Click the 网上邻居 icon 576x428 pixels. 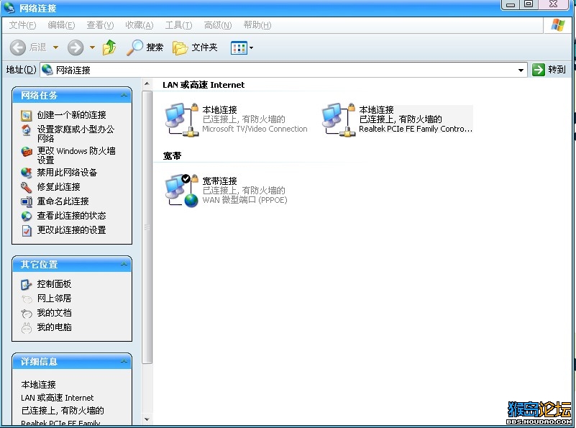tap(27, 299)
